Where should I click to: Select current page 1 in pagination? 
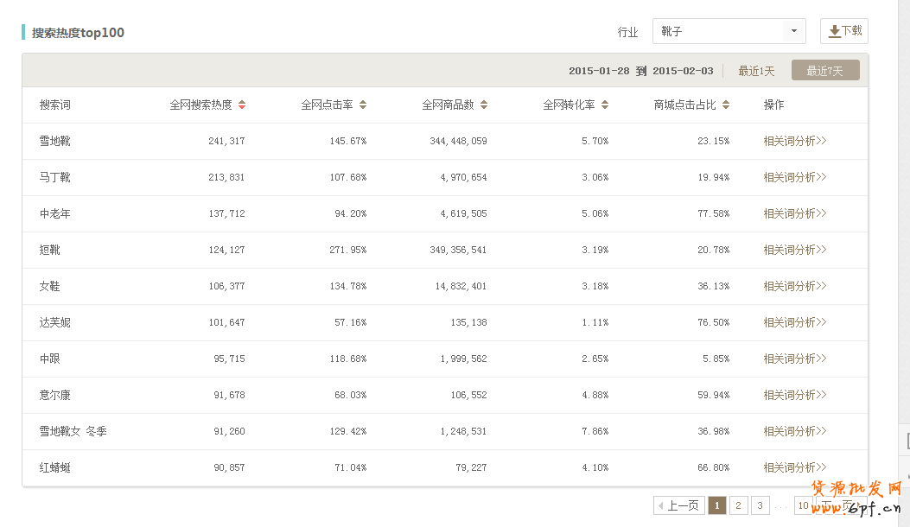(x=717, y=505)
